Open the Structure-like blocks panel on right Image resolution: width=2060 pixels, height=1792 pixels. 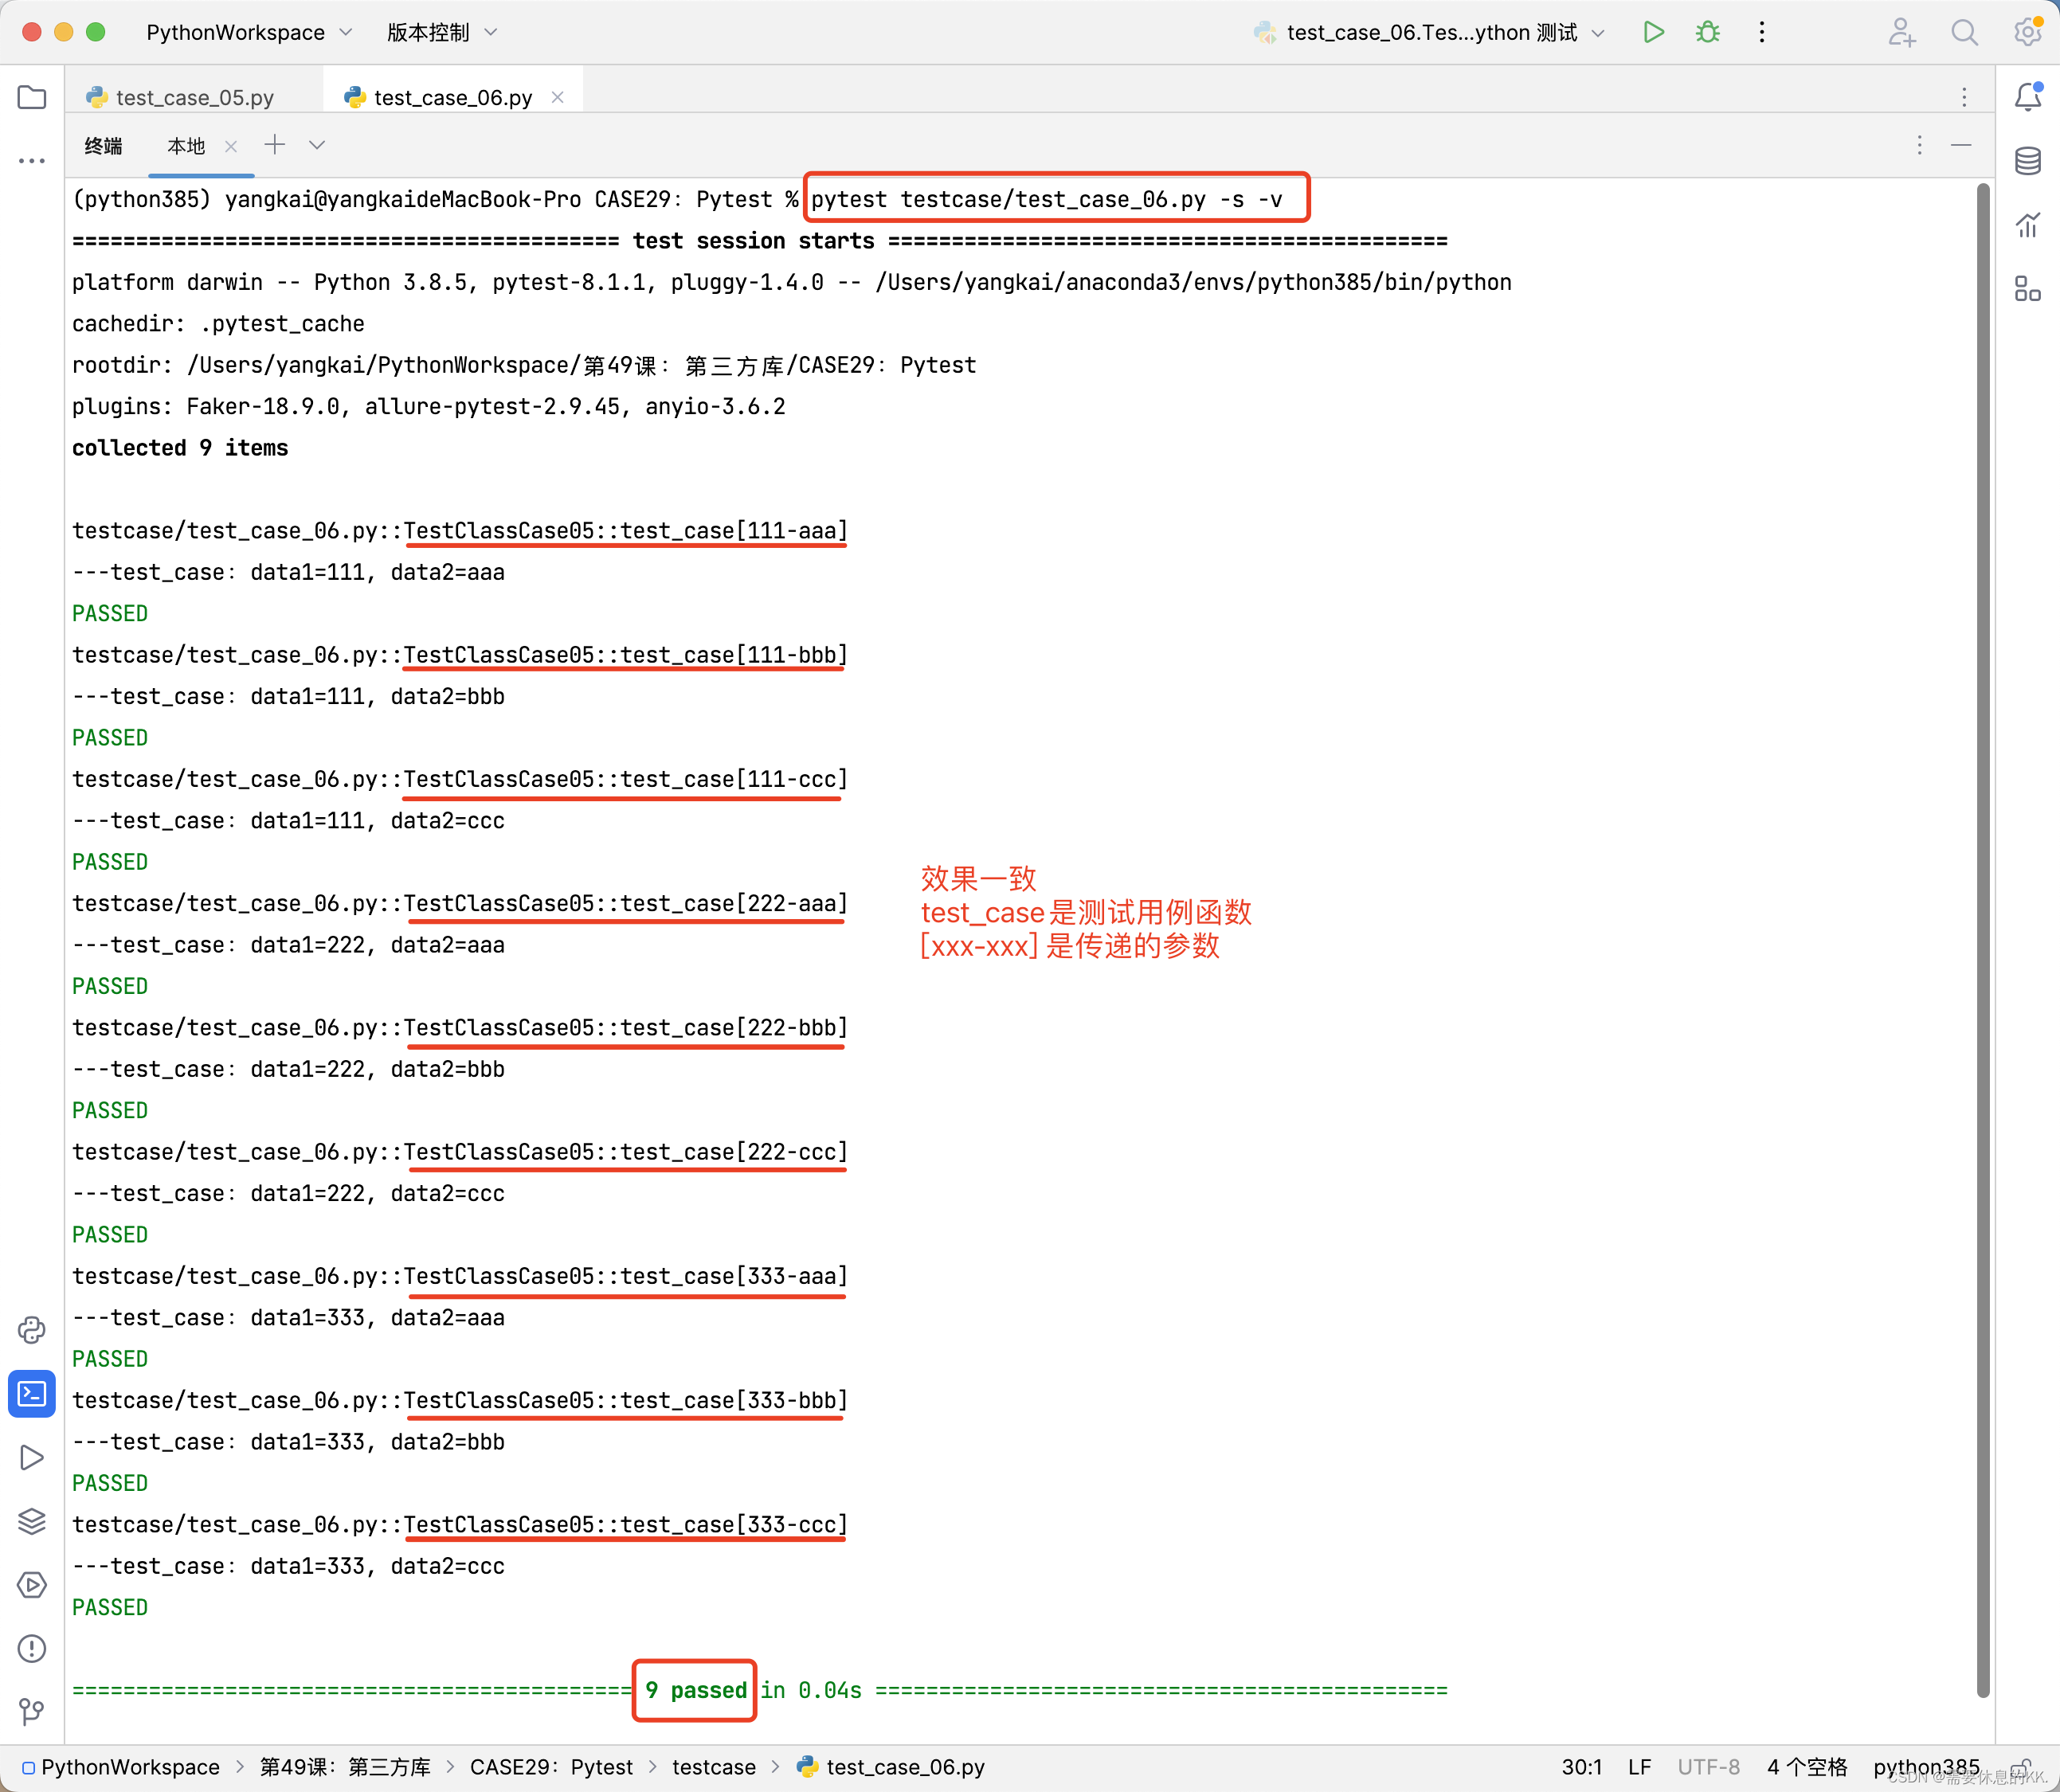coord(2028,289)
